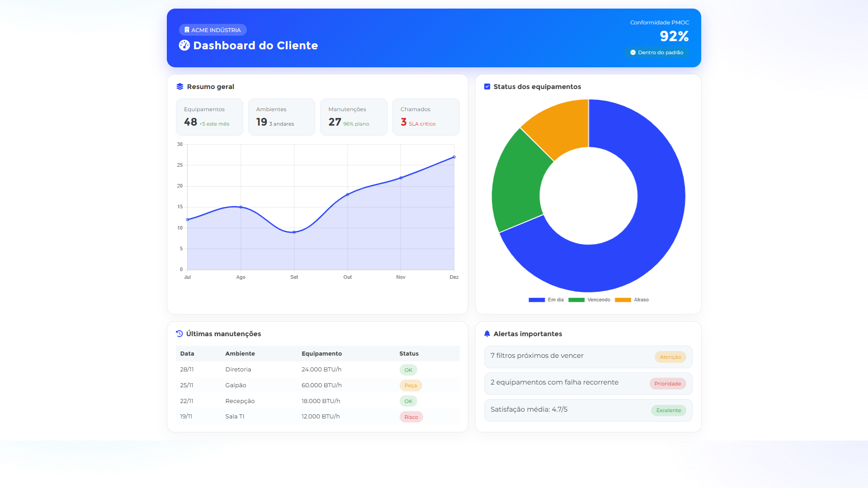Image resolution: width=868 pixels, height=488 pixels.
Task: Hide Atraso series via orange legend swatch
Action: pos(623,300)
